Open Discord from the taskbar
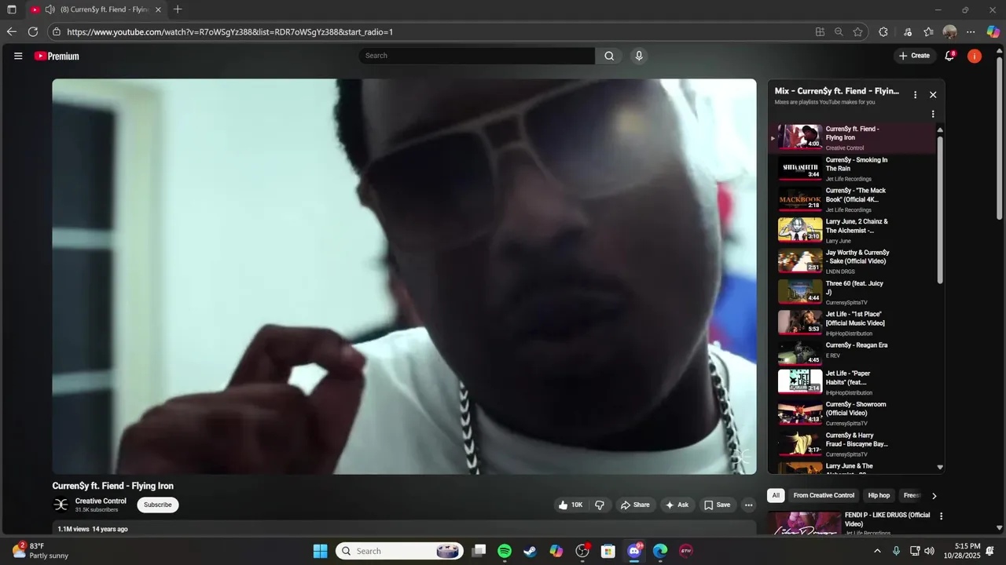This screenshot has width=1006, height=565. (x=634, y=551)
